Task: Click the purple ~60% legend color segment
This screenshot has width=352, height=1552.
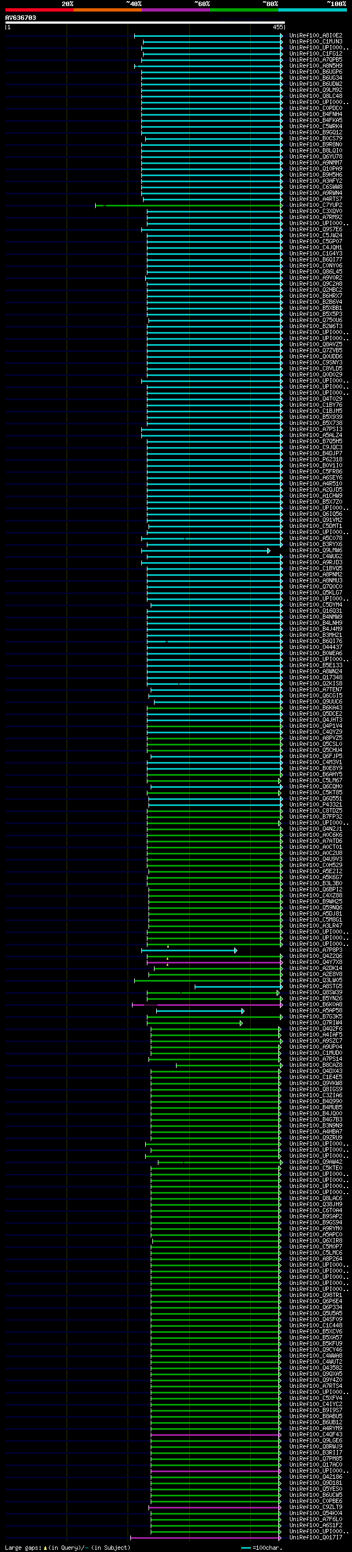Action: click(177, 10)
